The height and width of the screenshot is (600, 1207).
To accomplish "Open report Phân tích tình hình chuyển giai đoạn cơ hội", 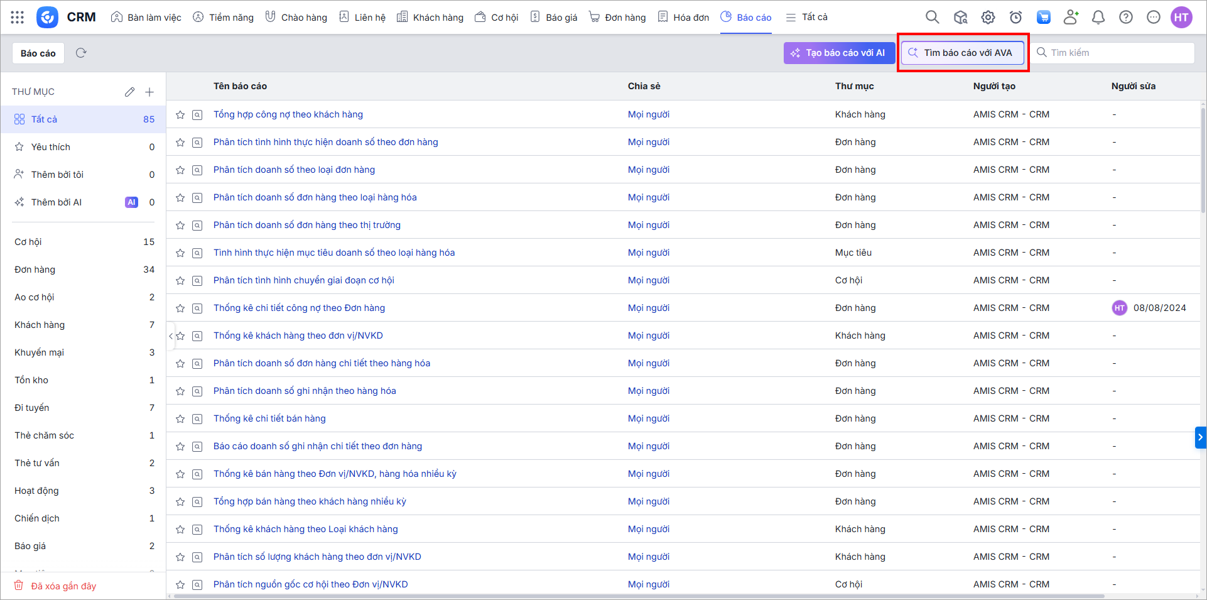I will 304,280.
